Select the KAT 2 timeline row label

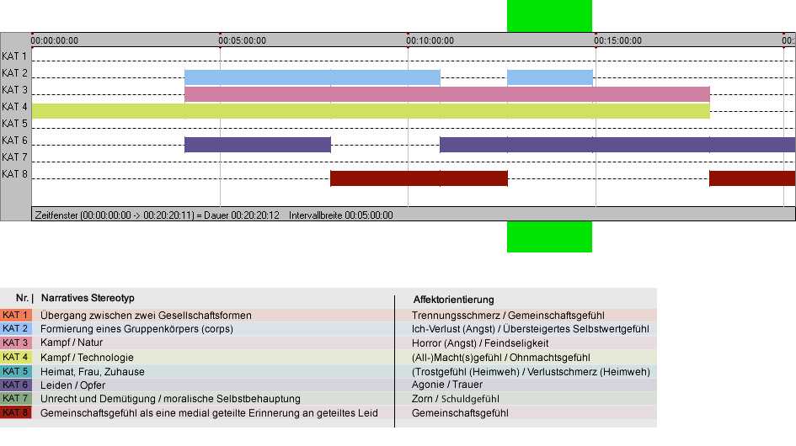(x=14, y=73)
